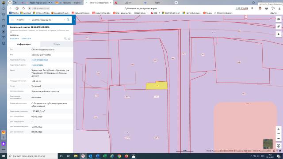The image size is (283, 159).
Task: Open Google Chrome from the Windows taskbar
Action: pyautogui.click(x=119, y=156)
